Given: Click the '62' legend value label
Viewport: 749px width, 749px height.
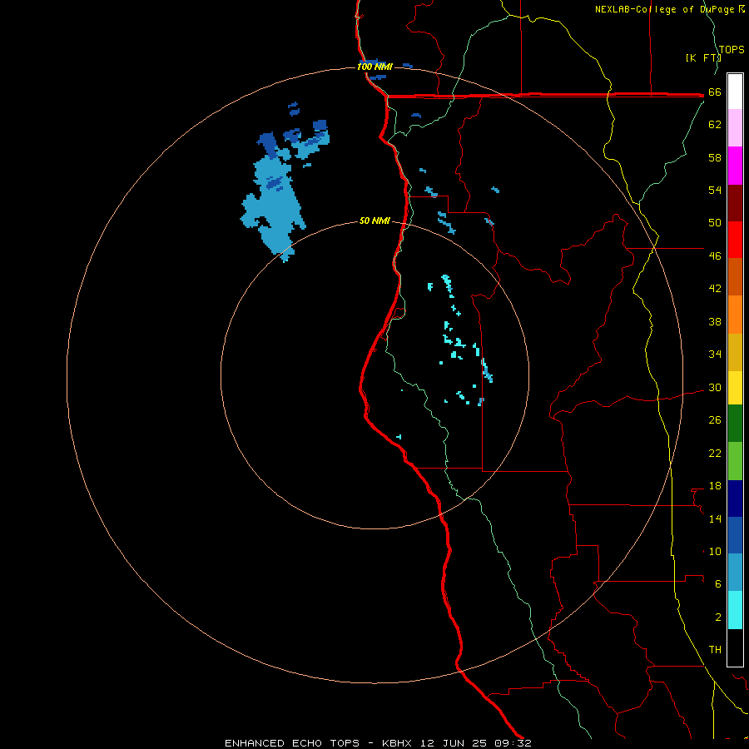Looking at the screenshot, I should (x=715, y=125).
